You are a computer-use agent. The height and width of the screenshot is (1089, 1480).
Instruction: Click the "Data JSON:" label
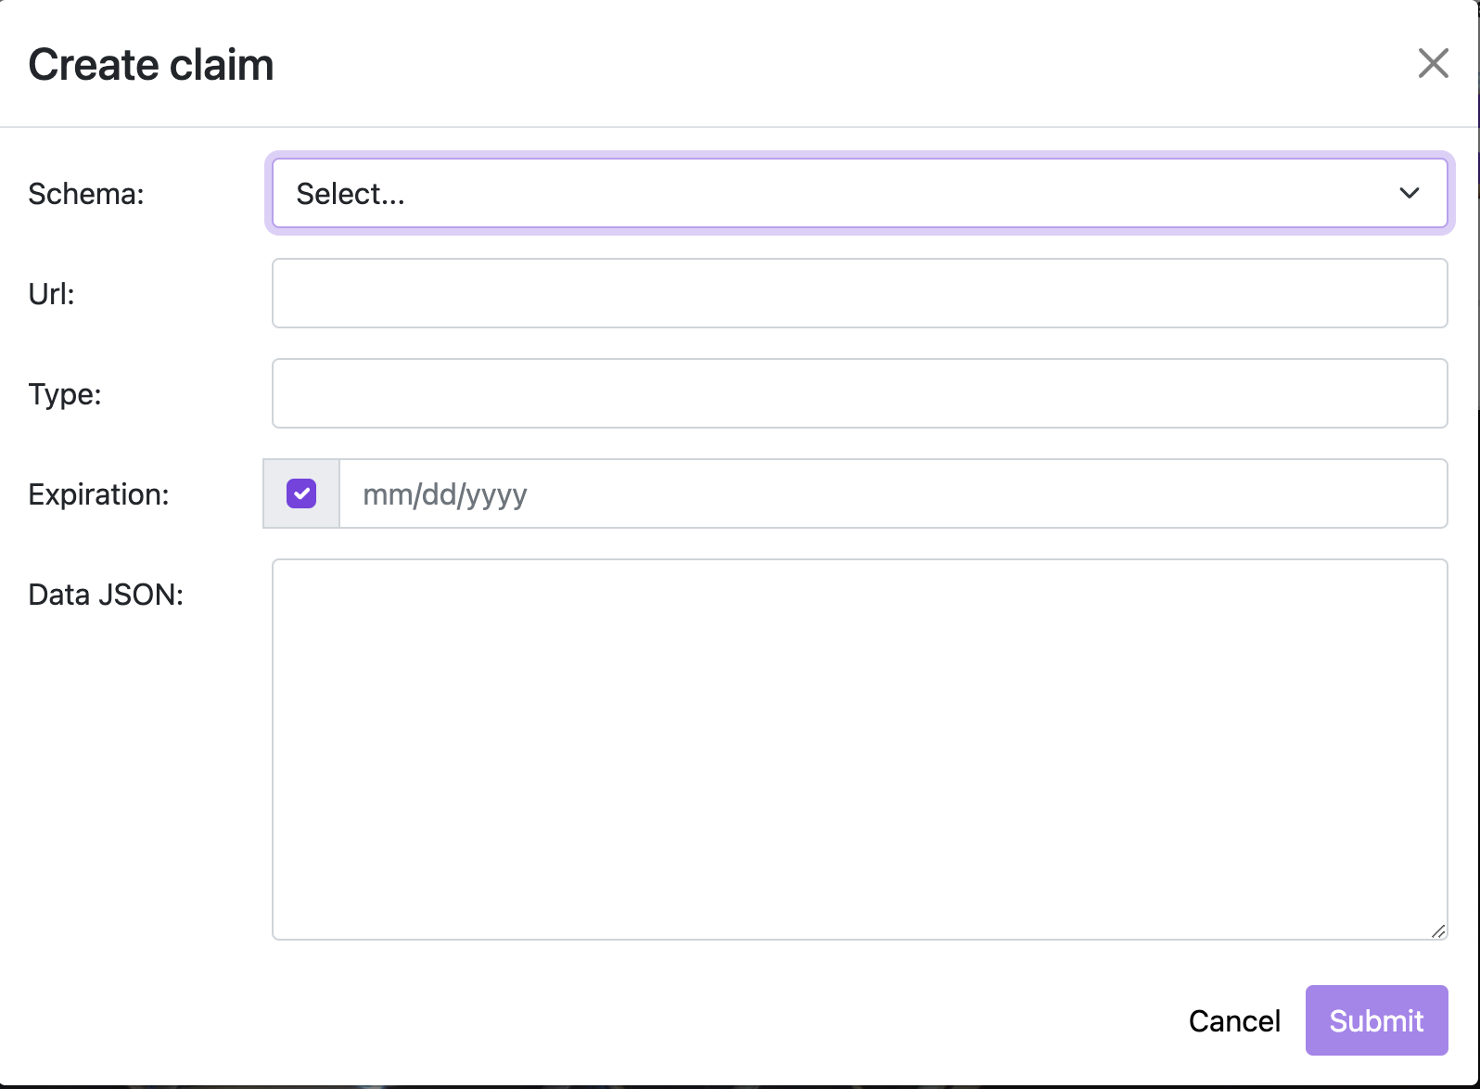point(106,594)
